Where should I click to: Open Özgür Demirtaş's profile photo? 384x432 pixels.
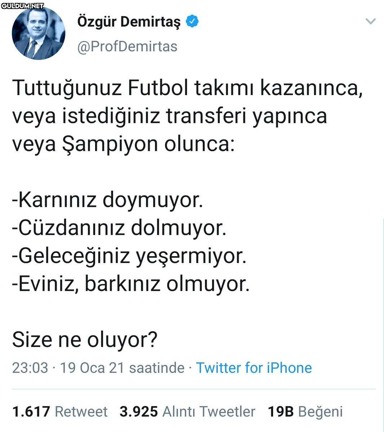pyautogui.click(x=39, y=33)
